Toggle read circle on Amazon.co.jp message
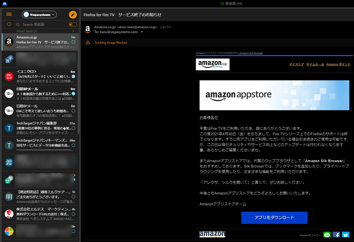The image size is (354, 242). [x=73, y=42]
